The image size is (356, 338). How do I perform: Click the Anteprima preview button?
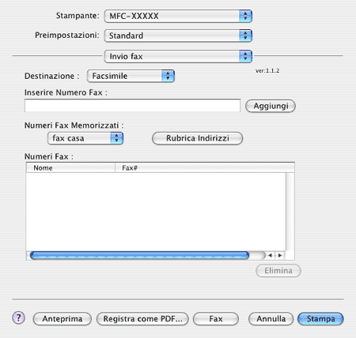tap(62, 319)
